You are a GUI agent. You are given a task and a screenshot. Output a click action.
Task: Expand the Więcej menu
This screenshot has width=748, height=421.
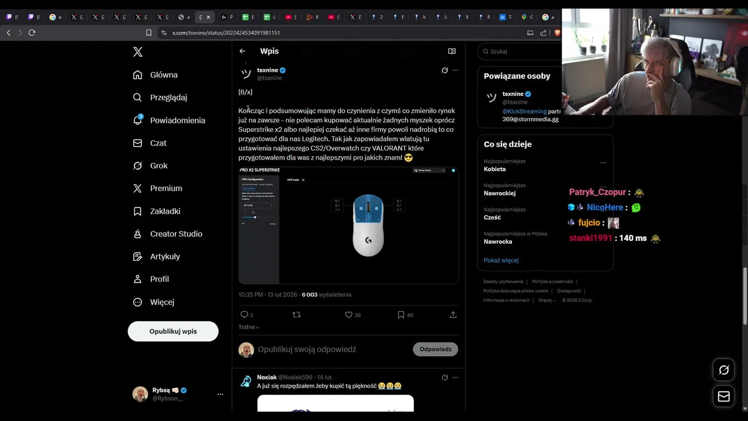[154, 302]
